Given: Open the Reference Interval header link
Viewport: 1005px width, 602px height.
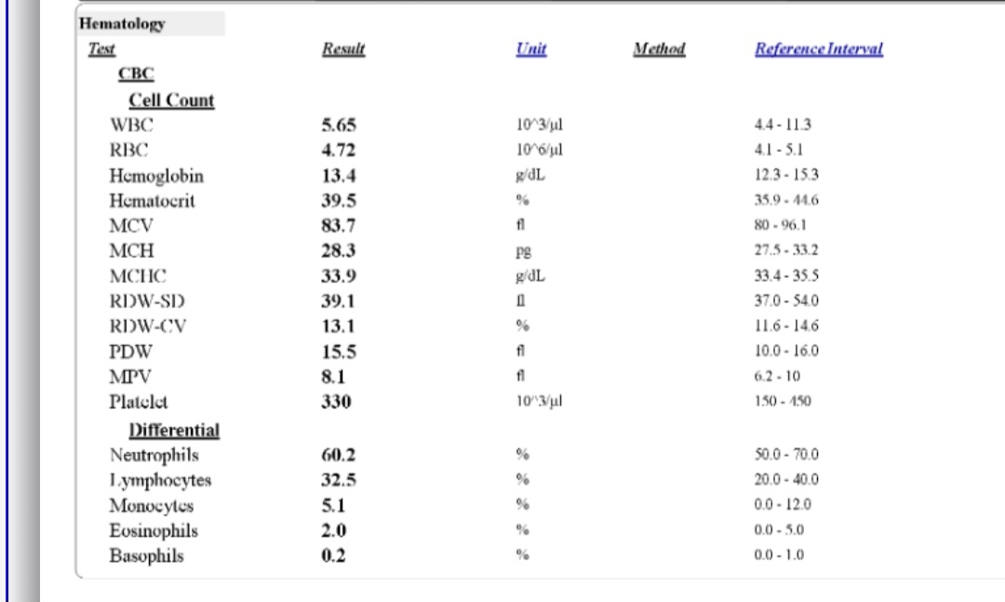Looking at the screenshot, I should 818,49.
